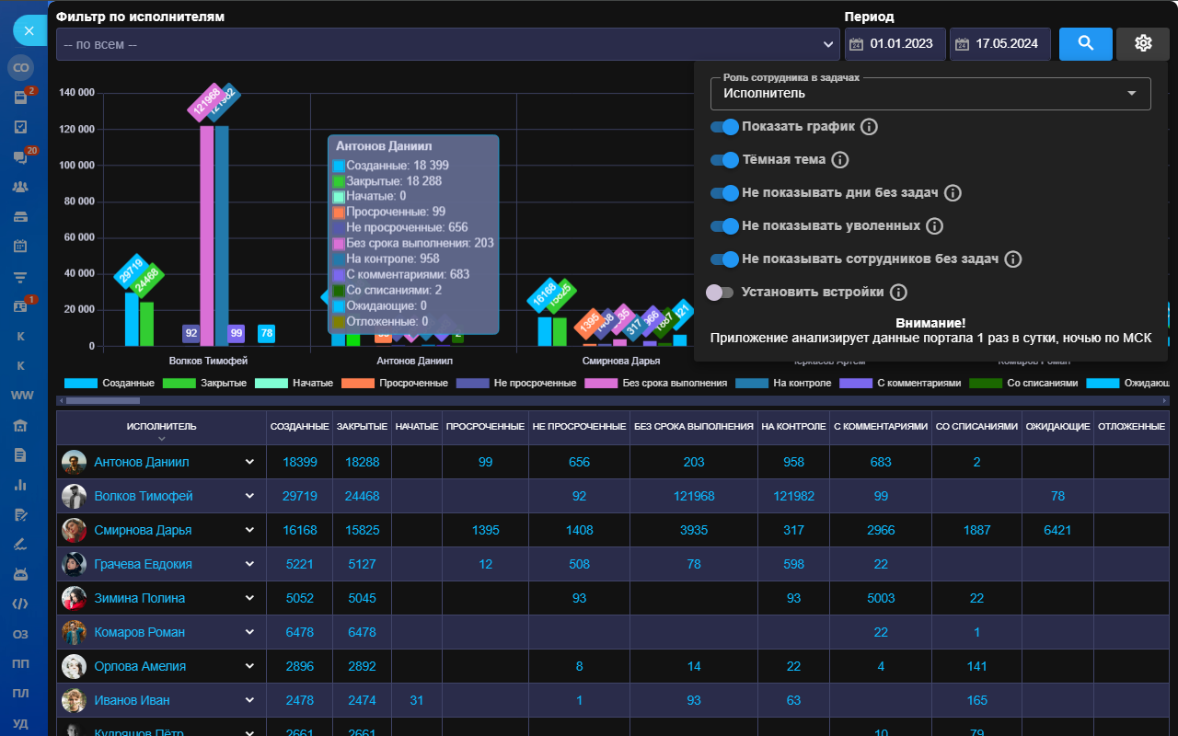Disable the Тёмная тема switch

tap(725, 160)
